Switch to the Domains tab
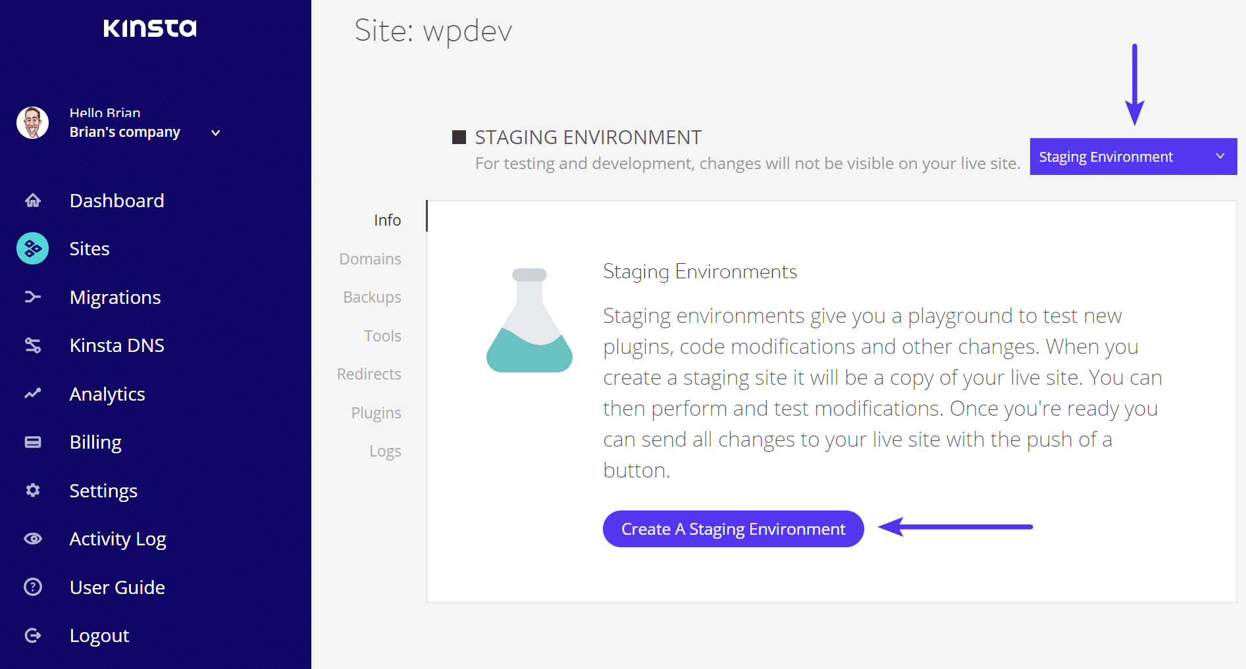Image resolution: width=1246 pixels, height=669 pixels. point(370,259)
